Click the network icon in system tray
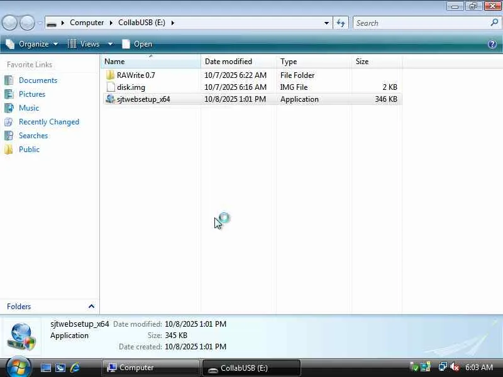 [443, 367]
